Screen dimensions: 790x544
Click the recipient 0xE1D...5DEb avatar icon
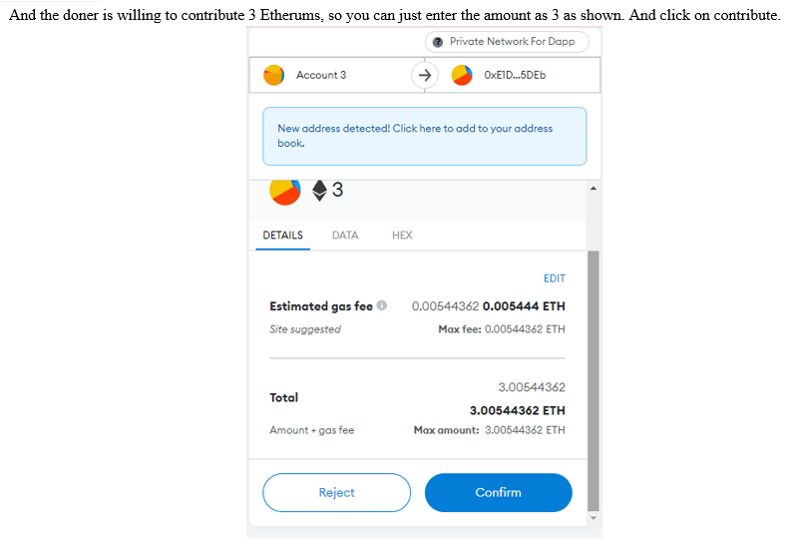tap(462, 76)
